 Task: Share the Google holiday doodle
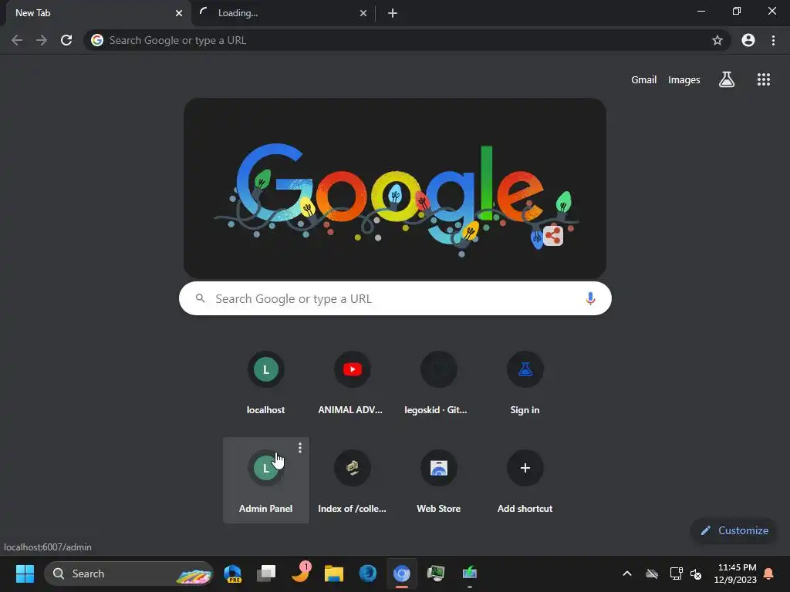[552, 236]
